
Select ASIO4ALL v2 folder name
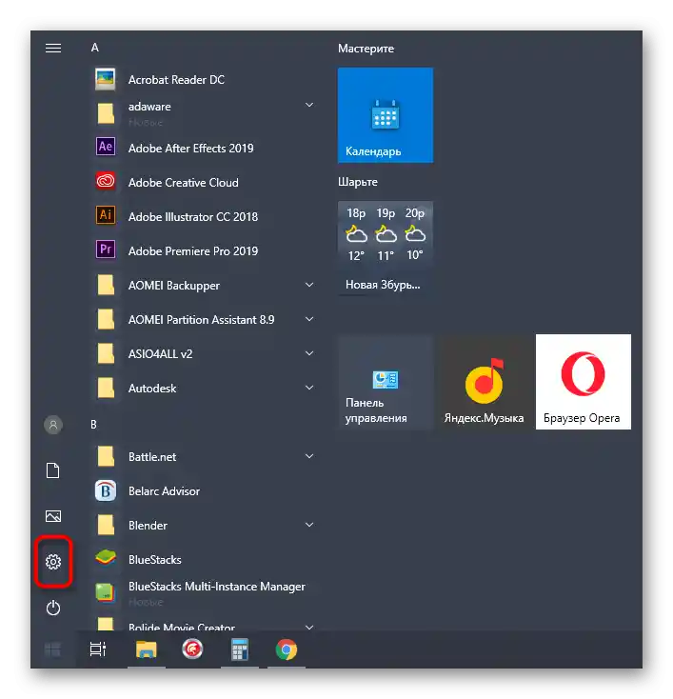click(x=160, y=354)
